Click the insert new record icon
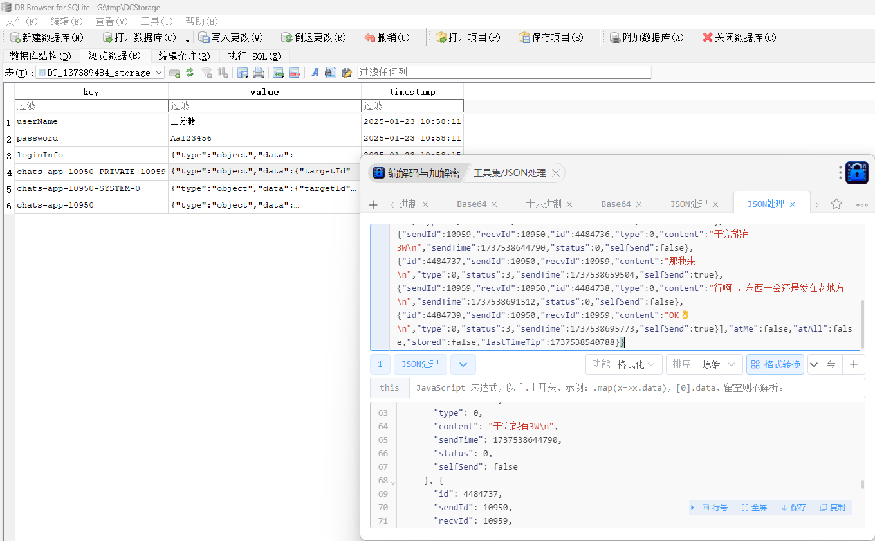The height and width of the screenshot is (541, 875). (279, 73)
